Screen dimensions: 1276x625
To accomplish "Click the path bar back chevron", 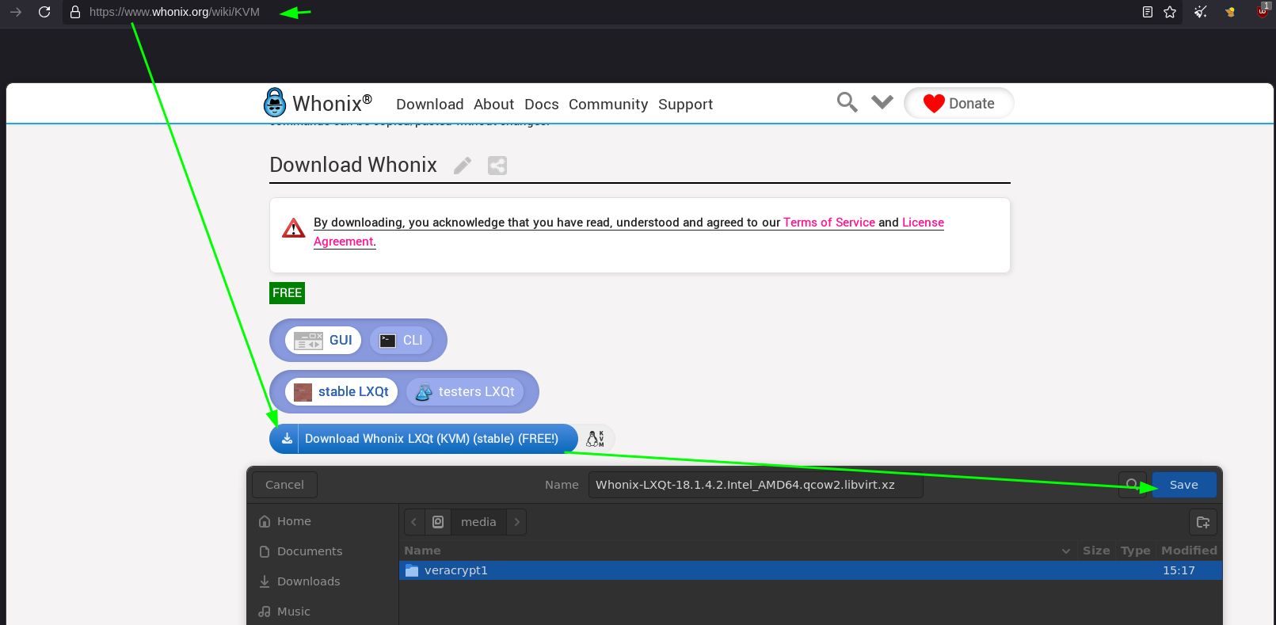I will pyautogui.click(x=414, y=522).
